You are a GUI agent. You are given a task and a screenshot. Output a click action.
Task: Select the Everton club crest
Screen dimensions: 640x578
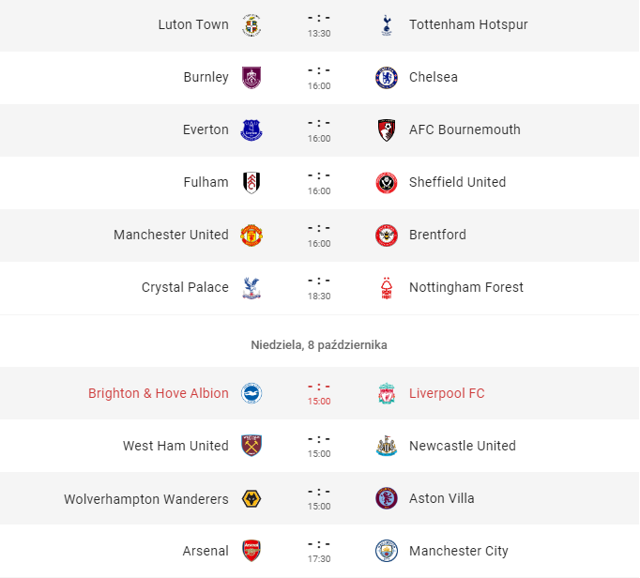click(251, 130)
